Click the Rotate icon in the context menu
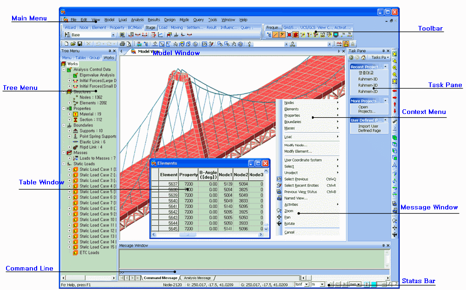 coord(279,224)
